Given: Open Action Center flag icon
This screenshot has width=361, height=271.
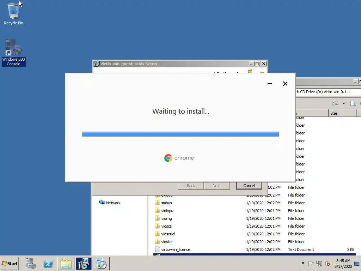Looking at the screenshot, I should (x=310, y=263).
